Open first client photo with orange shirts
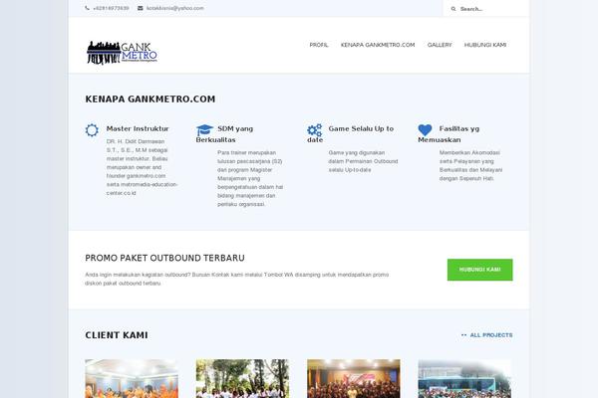 tap(132, 378)
